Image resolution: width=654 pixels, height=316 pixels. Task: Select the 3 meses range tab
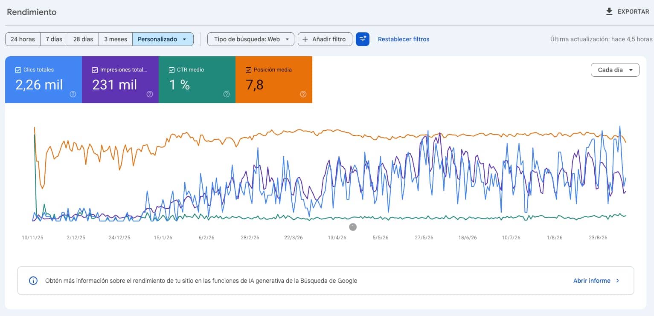point(116,39)
